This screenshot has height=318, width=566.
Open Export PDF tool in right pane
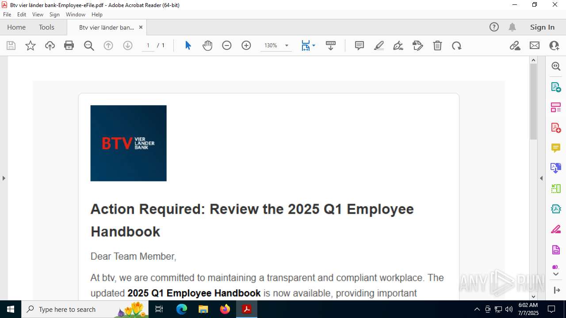[x=556, y=87]
